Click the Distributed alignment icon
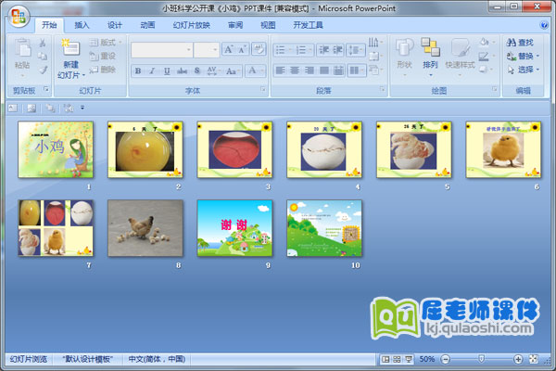 338,70
